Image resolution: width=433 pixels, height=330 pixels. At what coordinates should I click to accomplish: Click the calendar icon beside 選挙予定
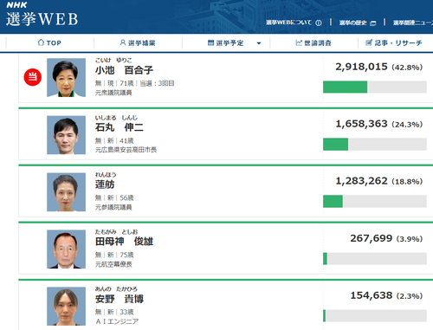click(210, 42)
